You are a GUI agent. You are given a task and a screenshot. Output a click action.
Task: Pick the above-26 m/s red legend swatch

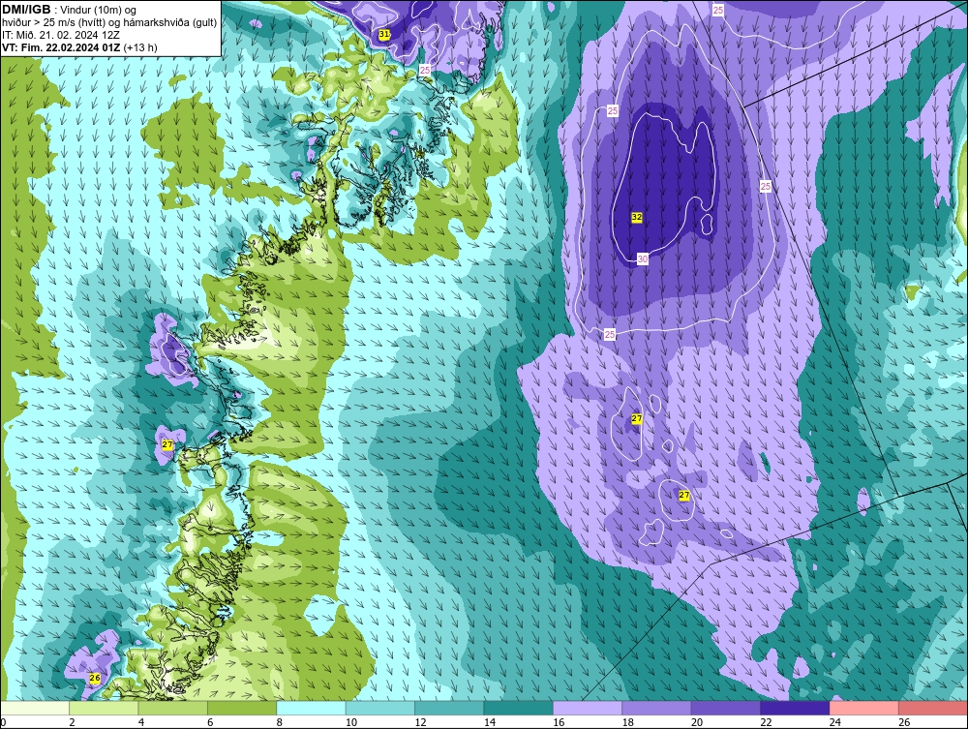tap(933, 708)
